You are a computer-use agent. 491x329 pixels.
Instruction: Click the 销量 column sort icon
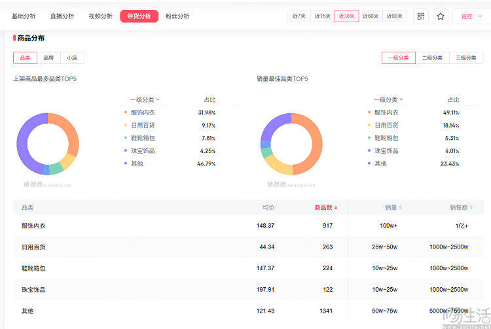click(401, 208)
